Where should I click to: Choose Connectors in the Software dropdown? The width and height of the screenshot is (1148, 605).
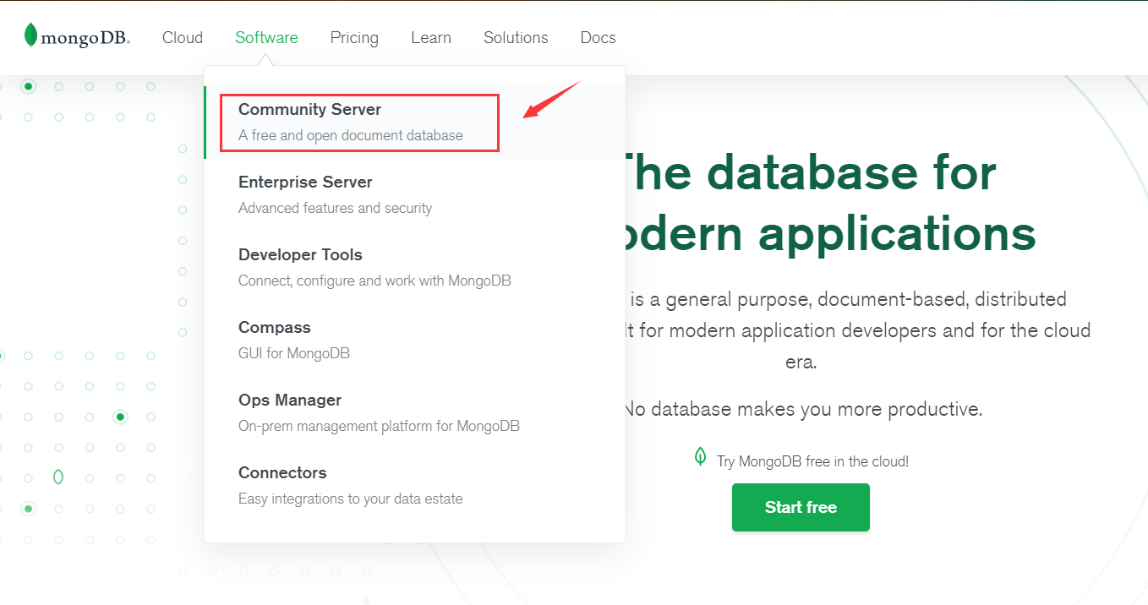(x=414, y=486)
